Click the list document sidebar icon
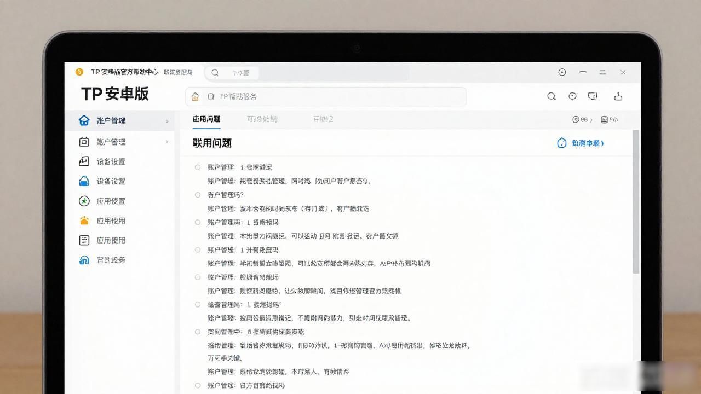This screenshot has width=701, height=394. (84, 240)
